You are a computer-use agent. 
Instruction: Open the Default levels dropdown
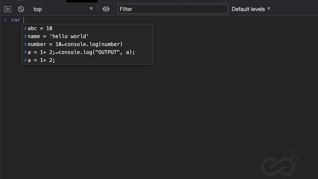[251, 9]
